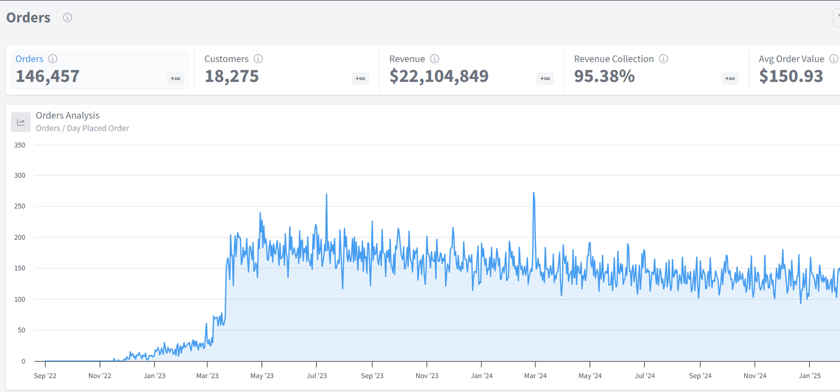This screenshot has height=392, width=840.
Task: Click the +∞ badge in the Revenue card
Action: [545, 79]
